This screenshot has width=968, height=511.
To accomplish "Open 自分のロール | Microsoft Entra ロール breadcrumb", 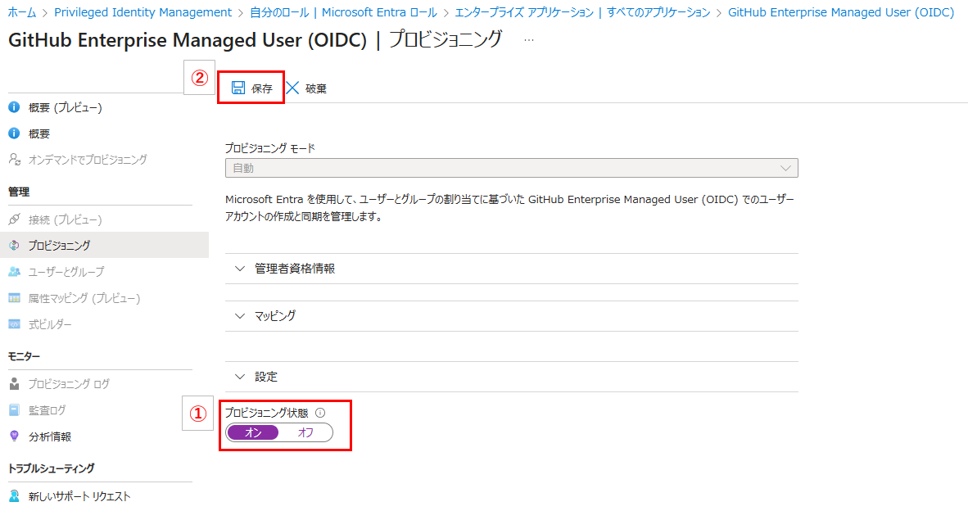I will click(x=343, y=12).
